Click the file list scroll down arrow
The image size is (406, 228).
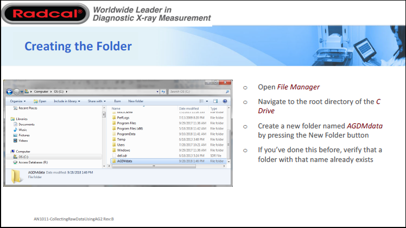tap(229, 161)
